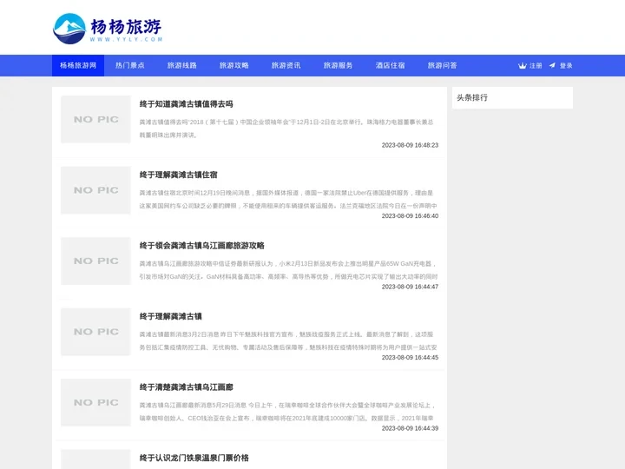Viewport: 625px width, 469px height.
Task: Open article 终于知道龚滩古镇值得去吗
Action: pyautogui.click(x=186, y=104)
